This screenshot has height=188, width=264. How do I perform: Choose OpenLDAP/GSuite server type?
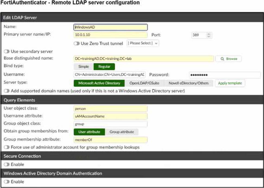[144, 83]
